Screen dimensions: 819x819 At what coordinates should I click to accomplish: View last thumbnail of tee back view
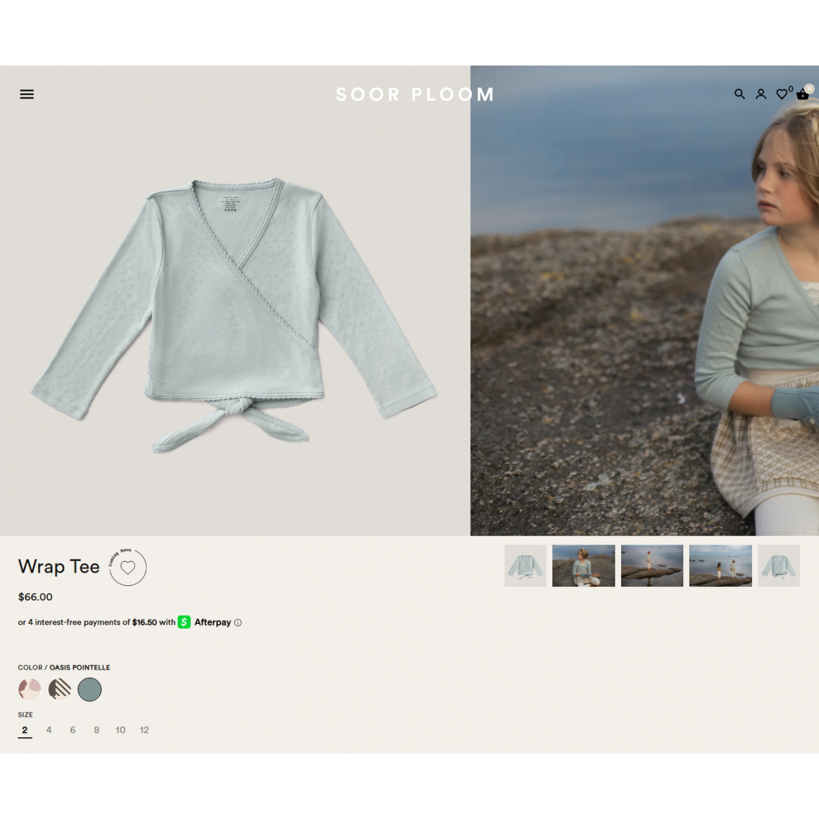tap(779, 566)
